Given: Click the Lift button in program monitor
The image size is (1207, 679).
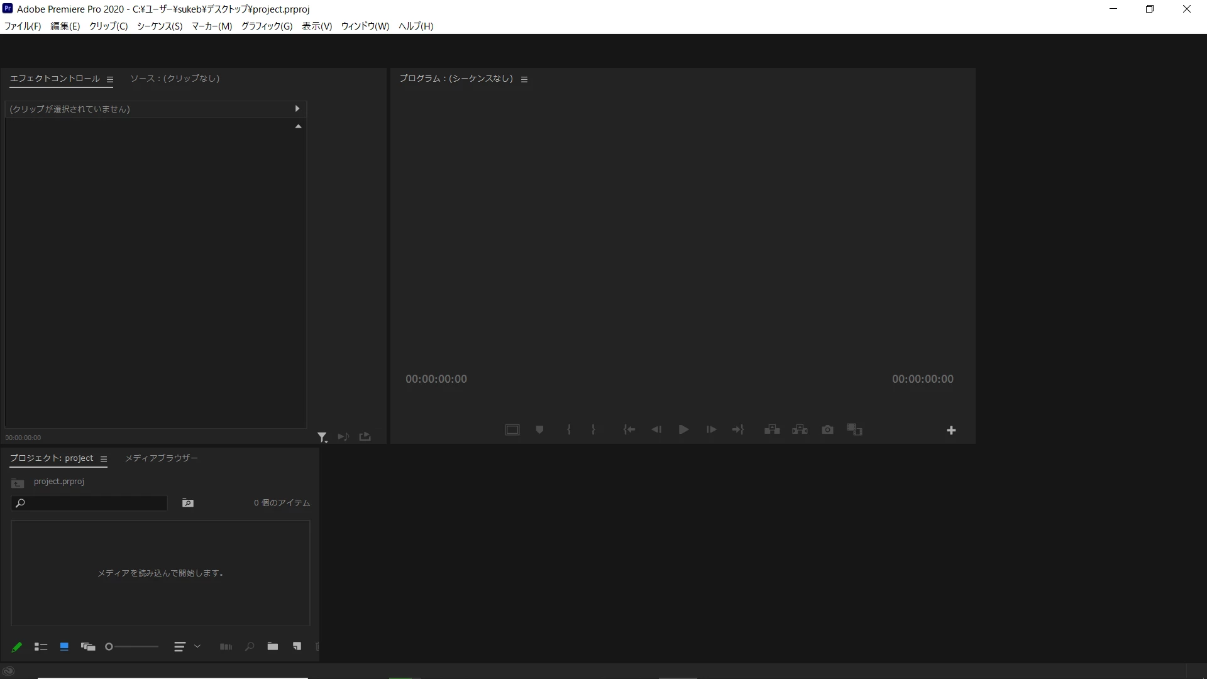Looking at the screenshot, I should [772, 430].
